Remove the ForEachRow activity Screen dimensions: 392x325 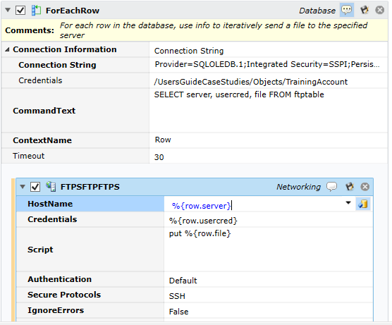pos(380,11)
